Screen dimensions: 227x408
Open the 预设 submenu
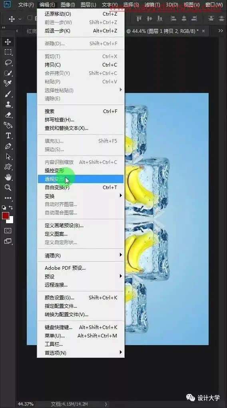[x=81, y=276]
